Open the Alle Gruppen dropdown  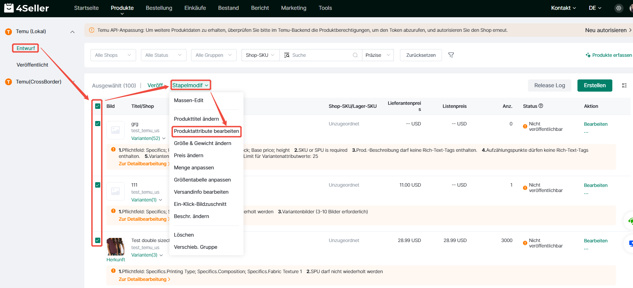pos(214,55)
